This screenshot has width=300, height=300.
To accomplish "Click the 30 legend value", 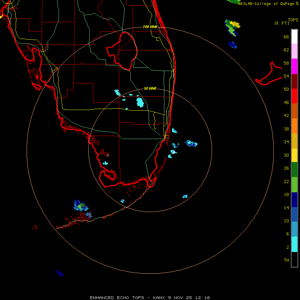I will (286, 155).
